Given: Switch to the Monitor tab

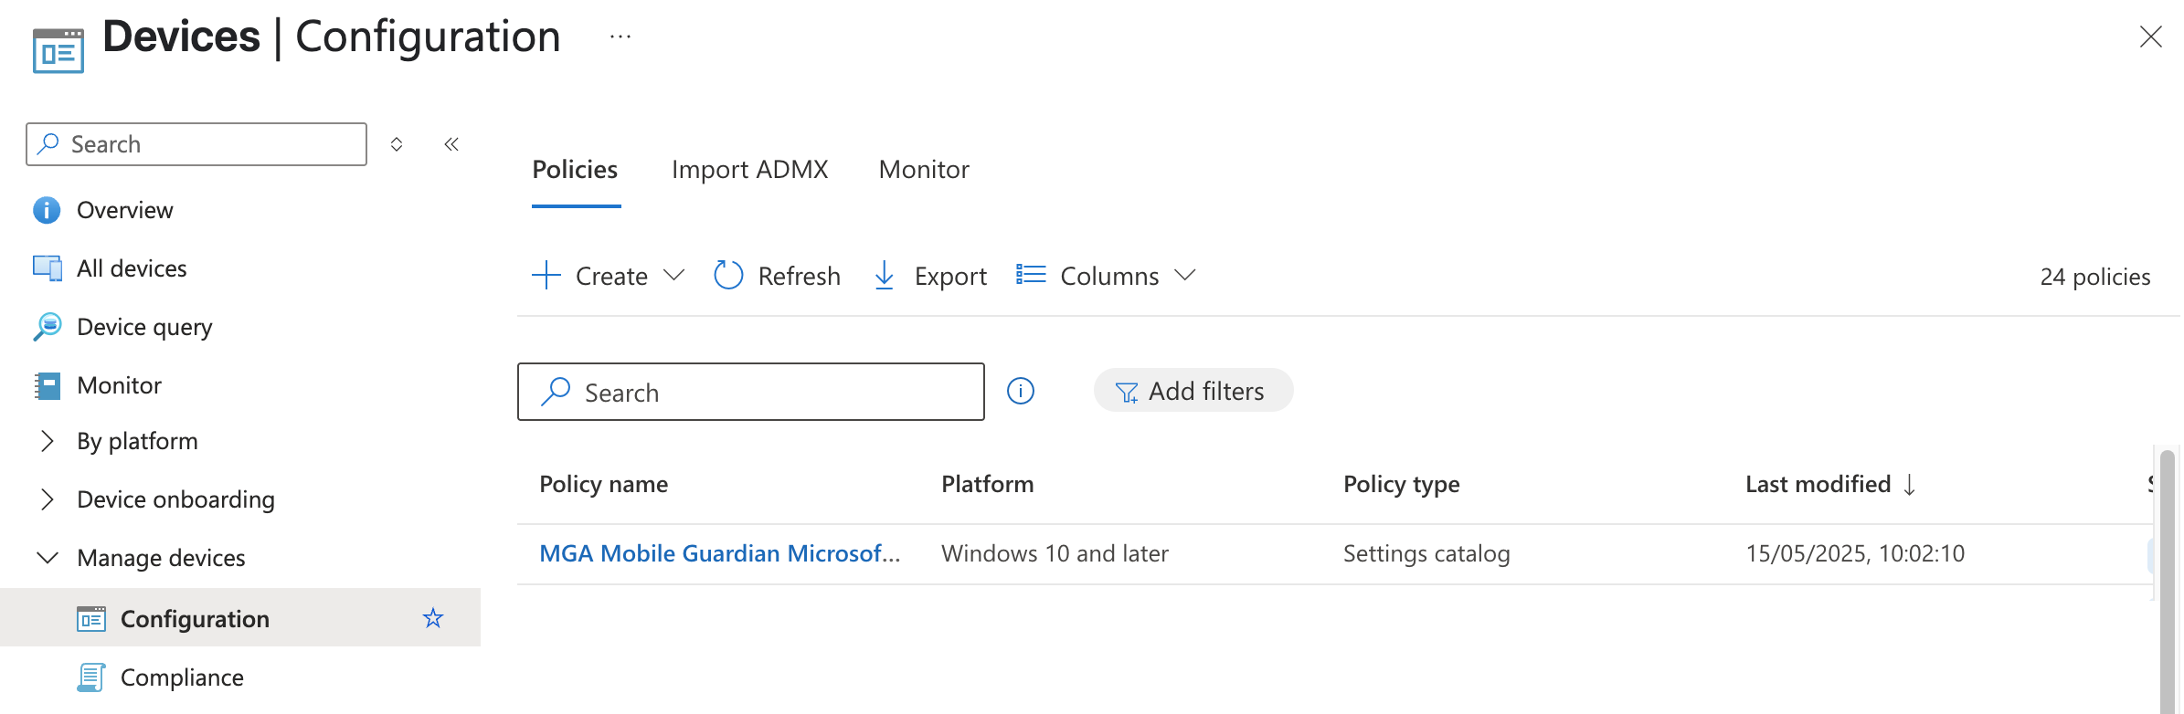Looking at the screenshot, I should click(924, 170).
